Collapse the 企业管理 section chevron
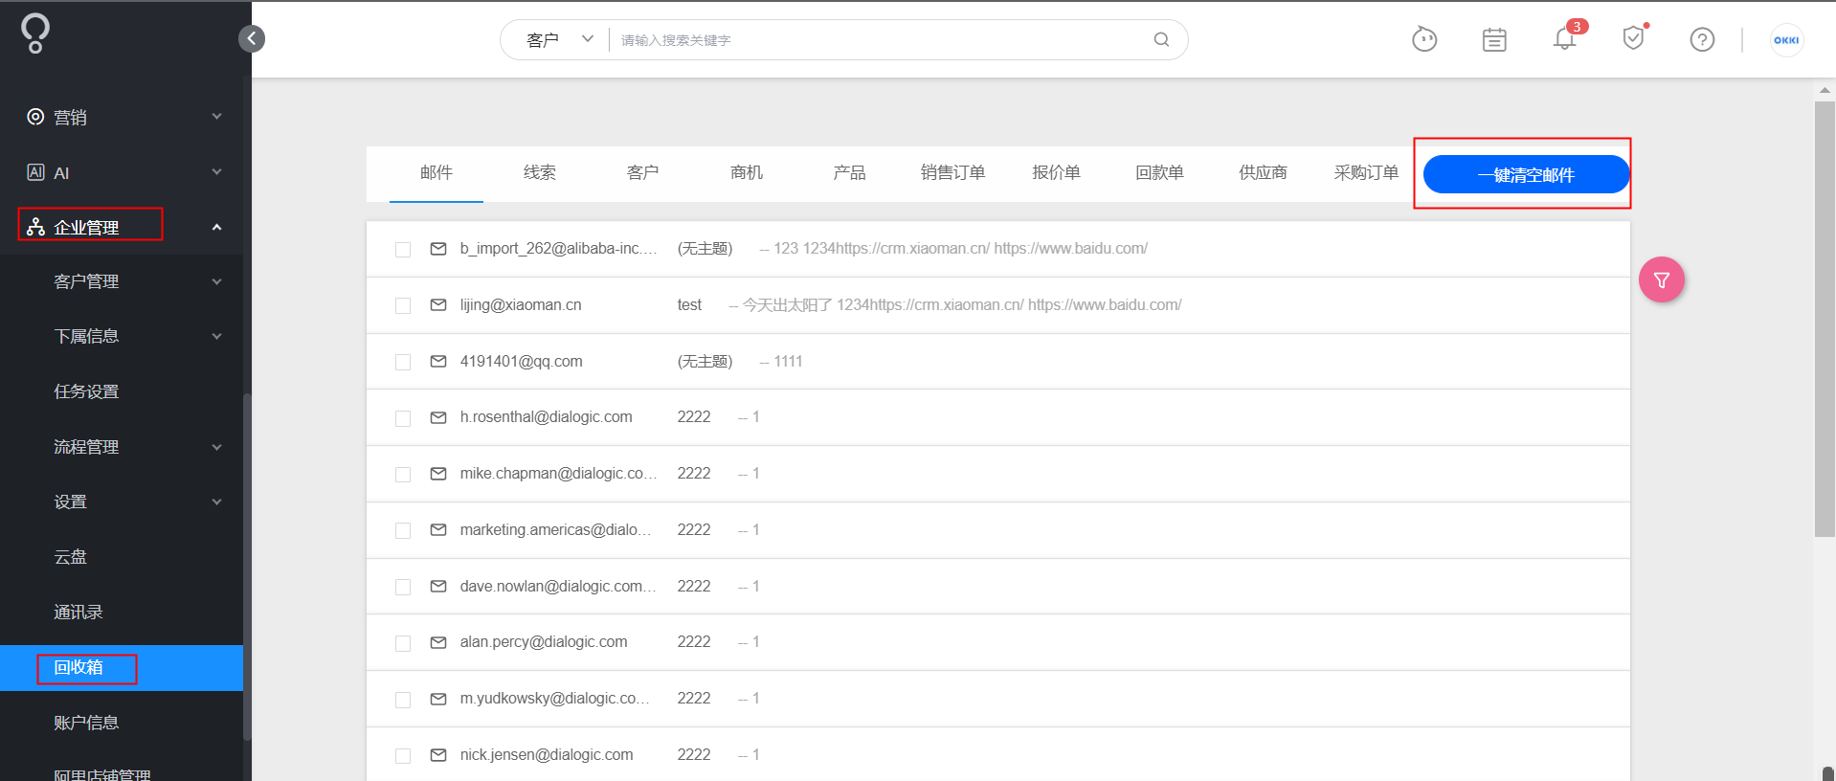This screenshot has width=1836, height=781. 217,227
